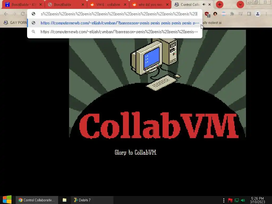Click the CollabVM poster image
Image resolution: width=272 pixels, height=204 pixels.
click(157, 84)
